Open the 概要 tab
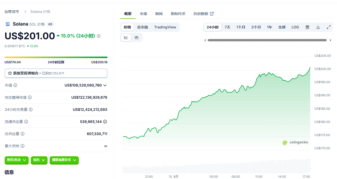The image size is (337, 179). pyautogui.click(x=128, y=14)
